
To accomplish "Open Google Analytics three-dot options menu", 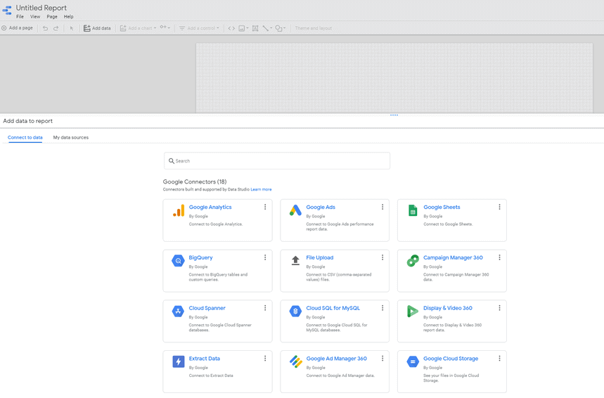I will tap(265, 207).
